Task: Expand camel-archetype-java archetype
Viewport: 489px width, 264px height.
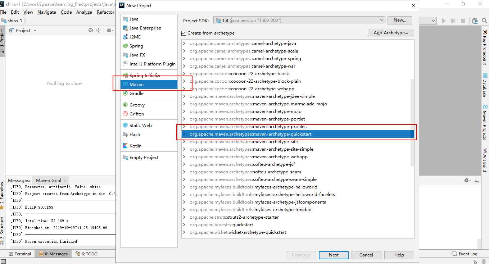Action: point(184,44)
